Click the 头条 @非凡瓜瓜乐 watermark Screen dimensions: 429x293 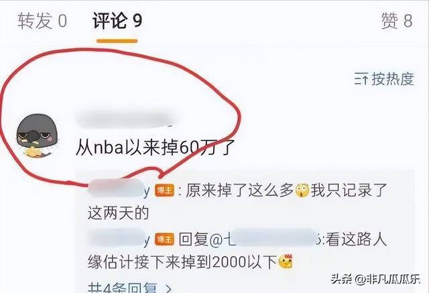(x=375, y=280)
